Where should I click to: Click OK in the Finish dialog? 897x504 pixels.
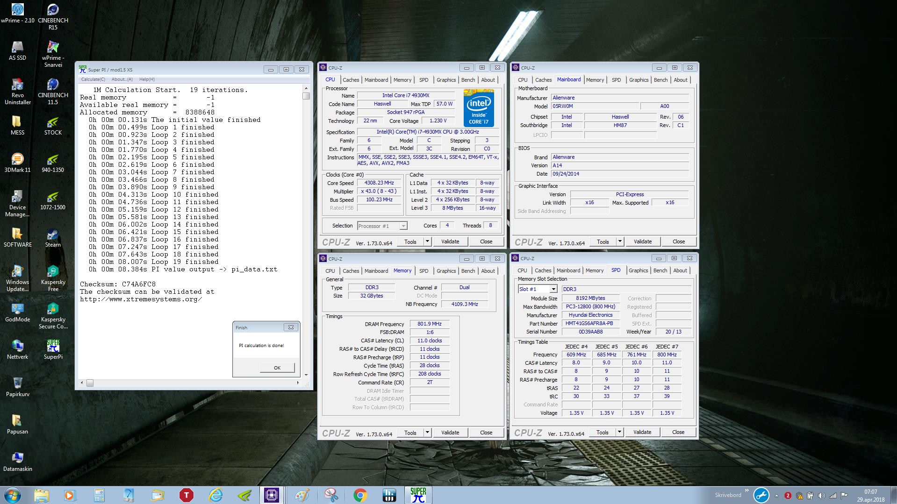(277, 368)
